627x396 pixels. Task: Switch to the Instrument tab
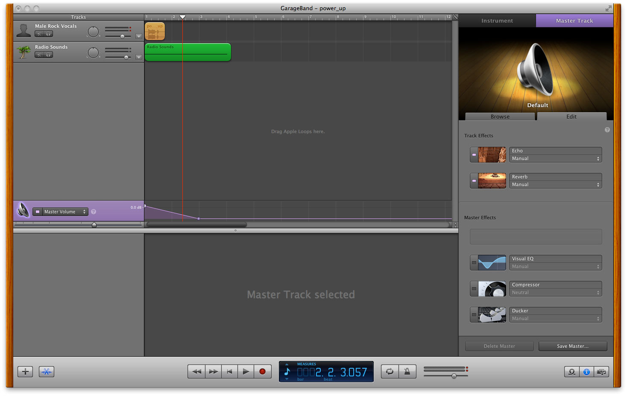click(497, 20)
